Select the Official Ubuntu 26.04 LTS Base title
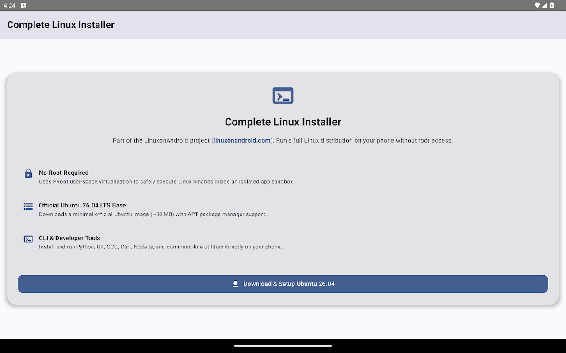Screen dimensions: 566x353 click(82, 205)
